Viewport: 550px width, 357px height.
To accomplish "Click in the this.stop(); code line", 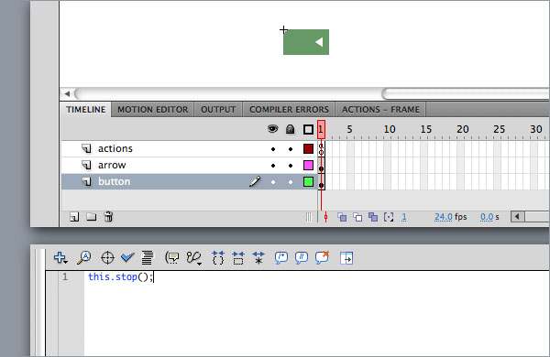I will coord(121,276).
